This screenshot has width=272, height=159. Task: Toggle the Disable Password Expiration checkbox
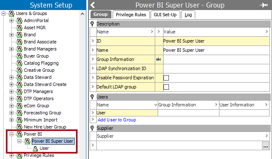point(166,78)
